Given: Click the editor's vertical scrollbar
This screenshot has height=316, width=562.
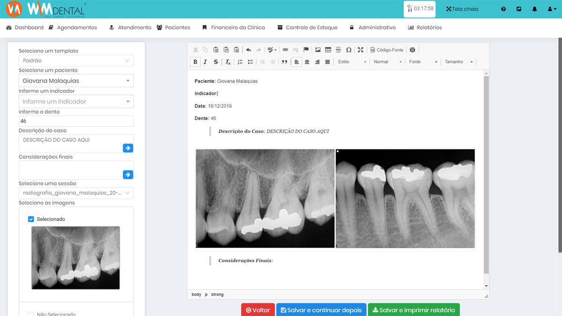Looking at the screenshot, I should [x=486, y=174].
